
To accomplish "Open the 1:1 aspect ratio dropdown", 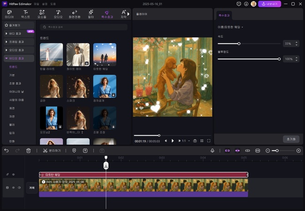I will 186,141.
